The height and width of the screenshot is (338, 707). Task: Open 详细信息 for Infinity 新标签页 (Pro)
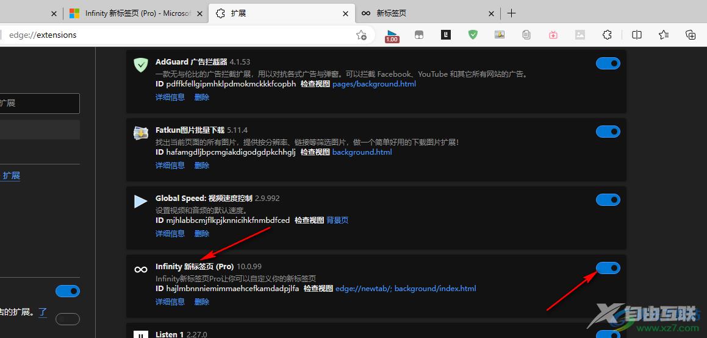(170, 301)
